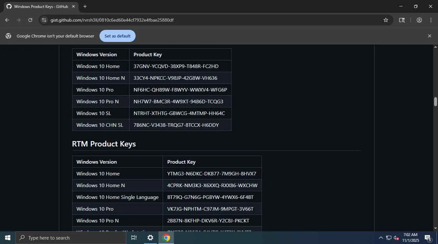View site information icon in address bar
The width and height of the screenshot is (438, 244).
point(44,20)
